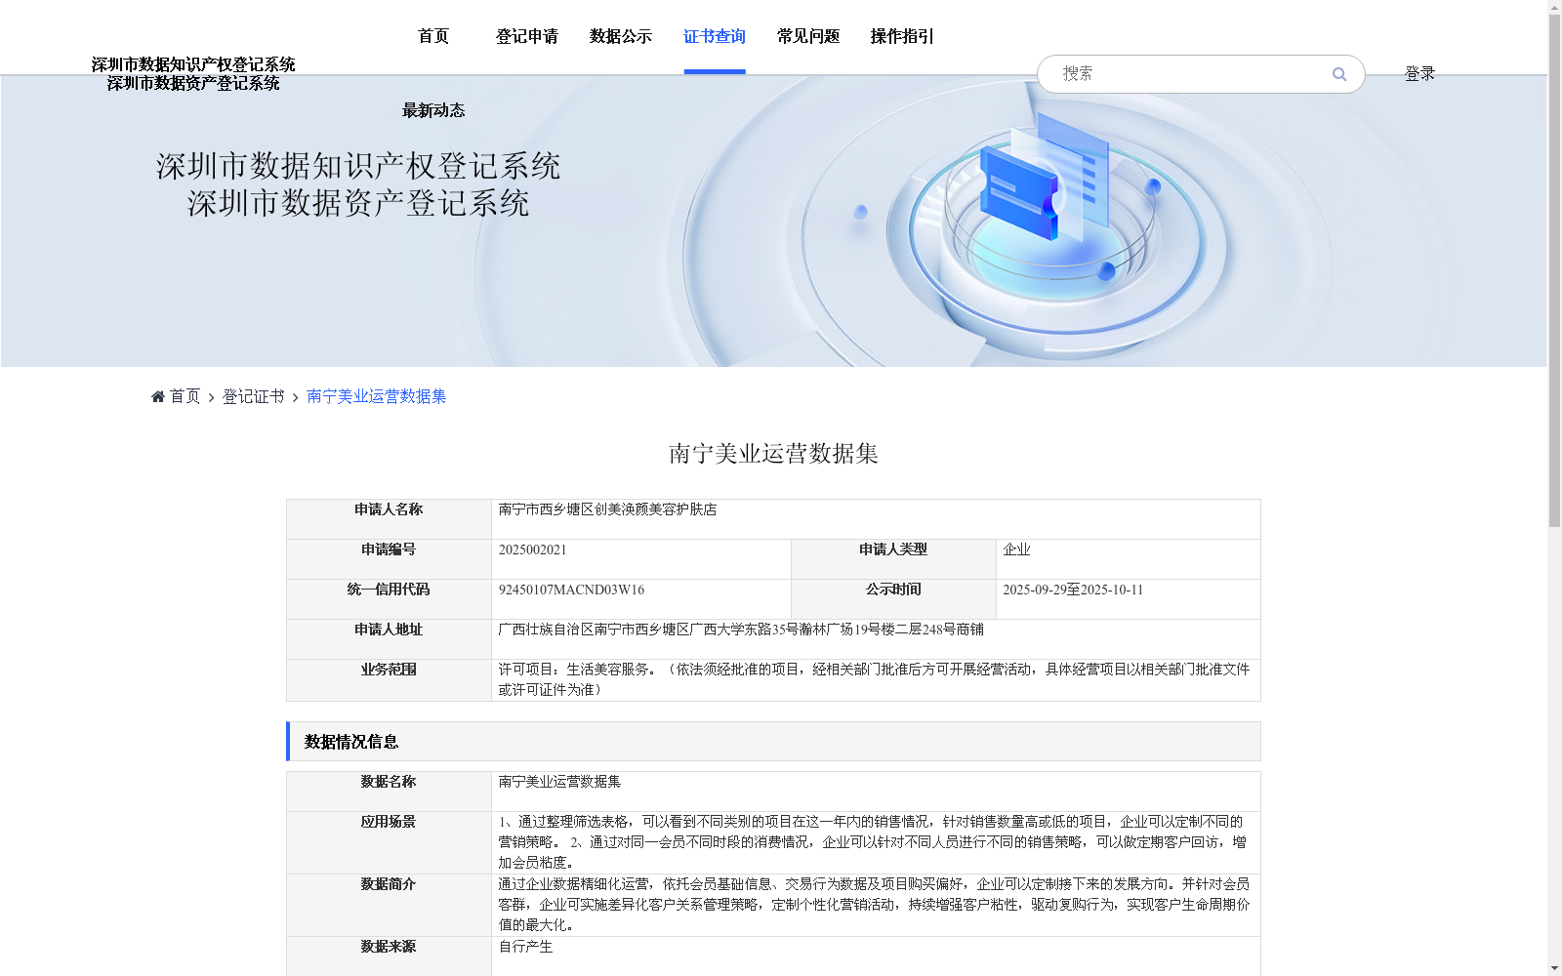
Task: Click the 申请人名称 label cell
Action: (x=389, y=519)
